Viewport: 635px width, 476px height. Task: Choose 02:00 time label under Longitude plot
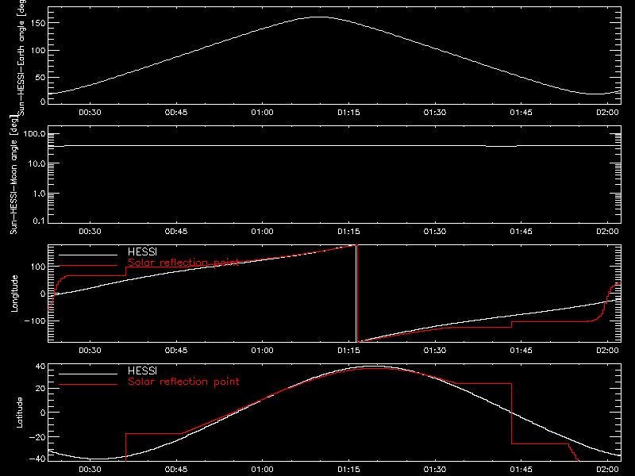(607, 351)
